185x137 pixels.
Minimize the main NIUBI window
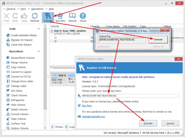click(166, 3)
